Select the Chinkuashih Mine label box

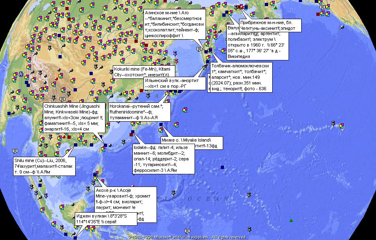point(74,118)
